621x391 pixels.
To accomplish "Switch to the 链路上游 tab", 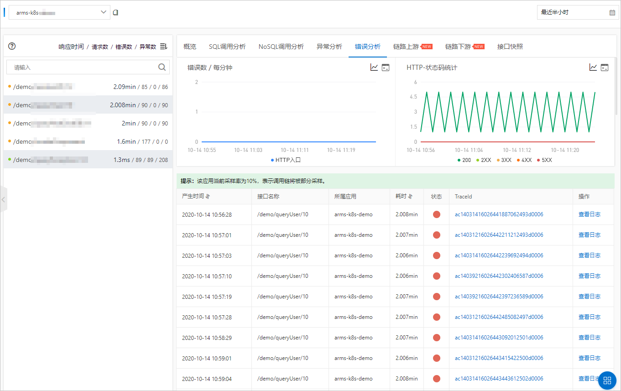I will [x=406, y=47].
